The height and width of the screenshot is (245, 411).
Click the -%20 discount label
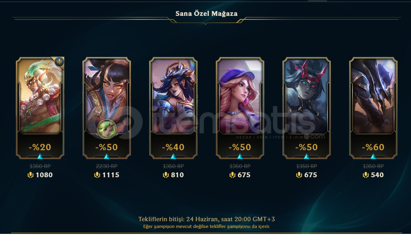[40, 147]
